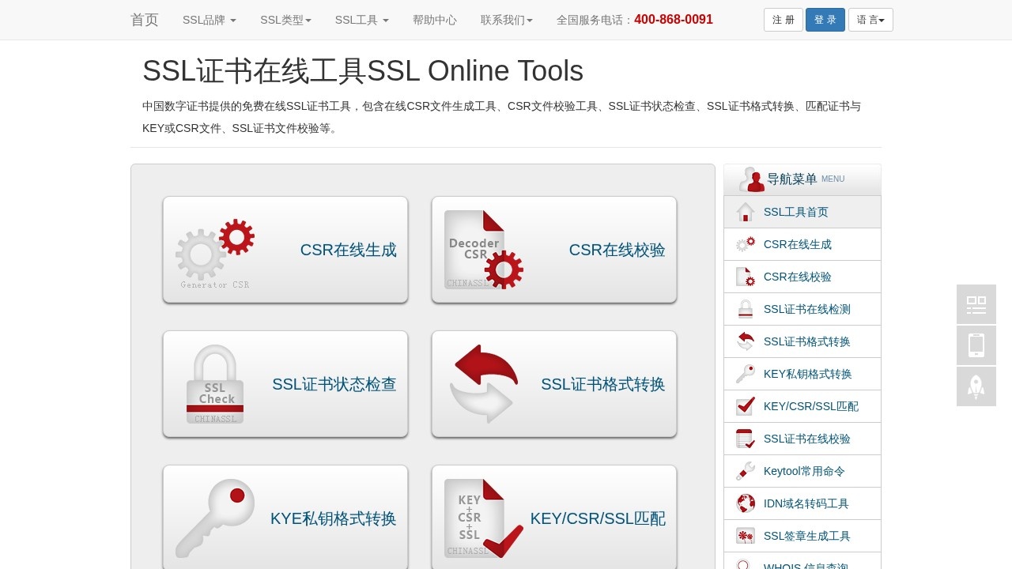Select sidebar IDN域名转码工具 text

pos(806,503)
